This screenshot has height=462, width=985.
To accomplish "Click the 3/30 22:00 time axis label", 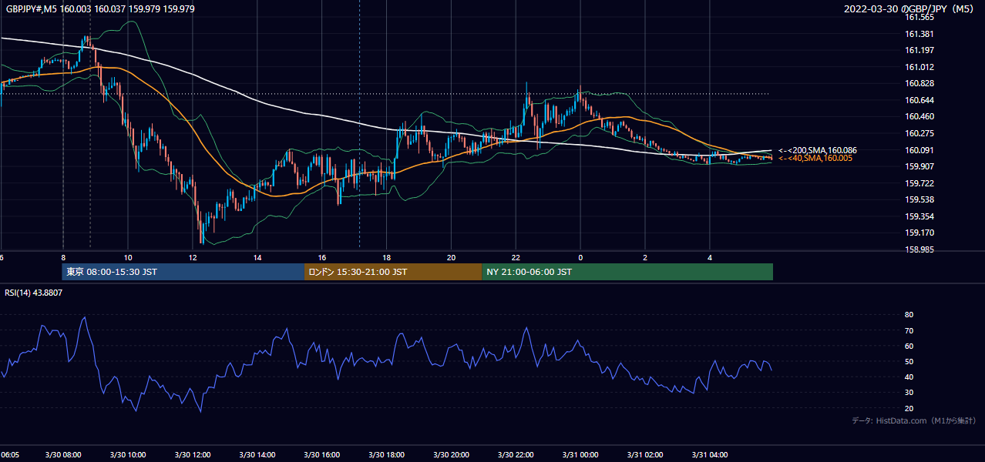I will click(516, 454).
